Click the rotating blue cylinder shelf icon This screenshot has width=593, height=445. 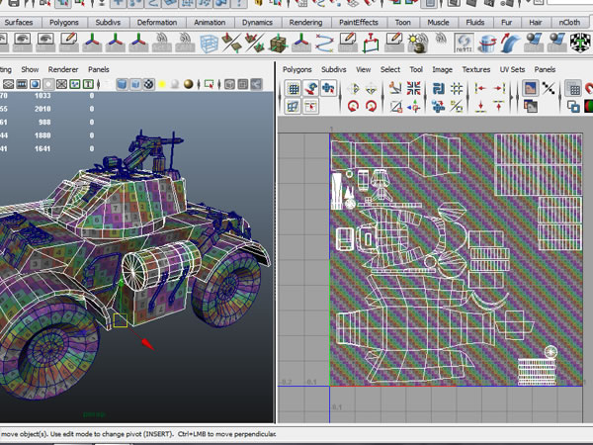pyautogui.click(x=487, y=44)
